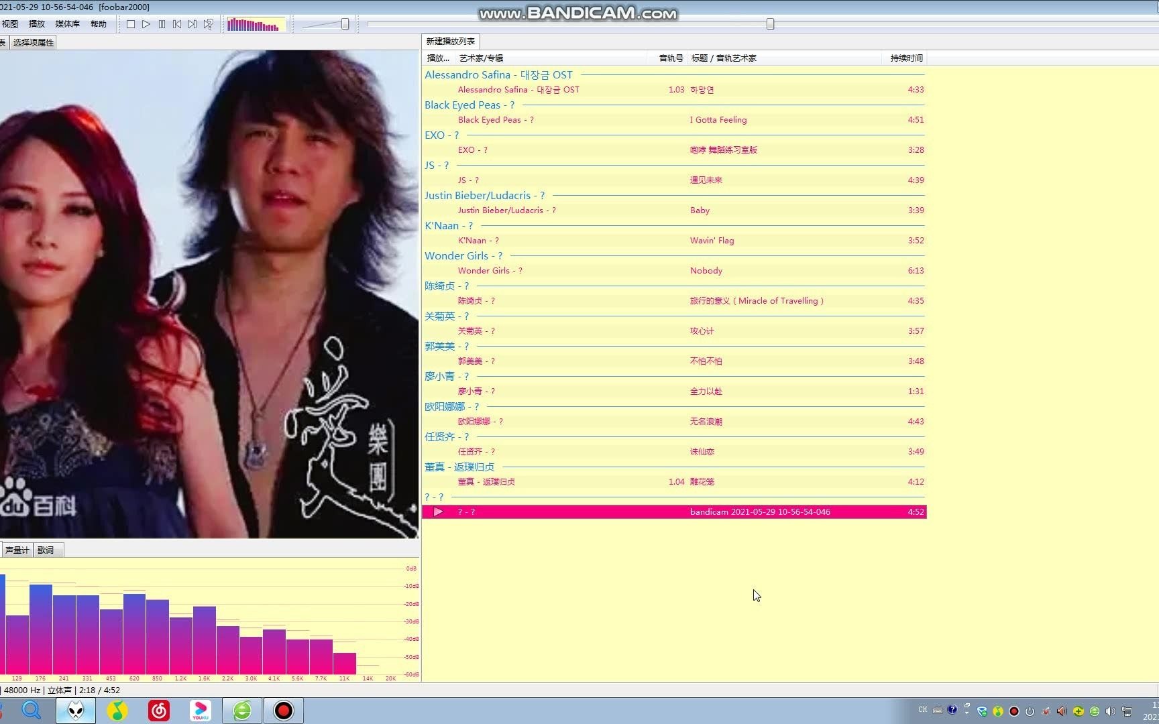Click the volume slider handle
The width and height of the screenshot is (1159, 724).
[345, 24]
